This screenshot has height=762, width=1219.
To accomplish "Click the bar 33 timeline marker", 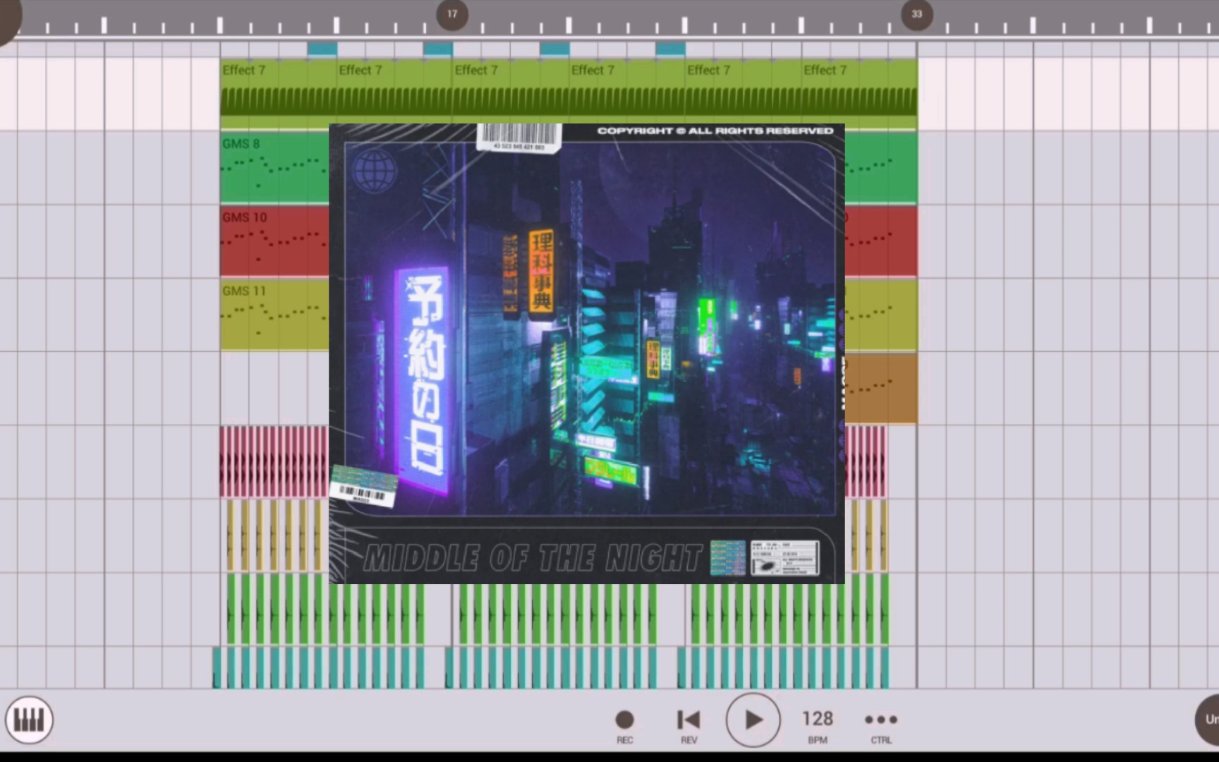I will coord(916,14).
